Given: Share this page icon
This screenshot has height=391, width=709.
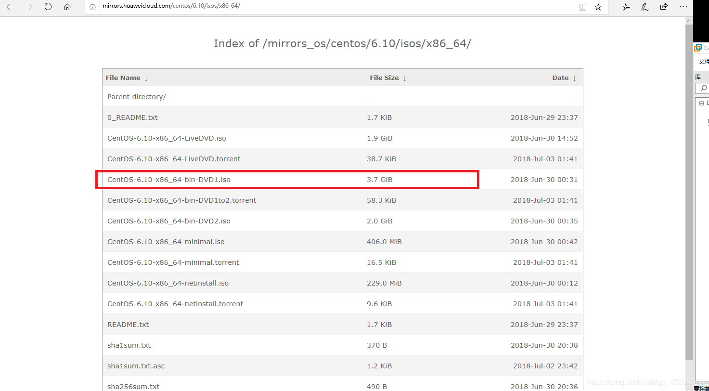Looking at the screenshot, I should 664,7.
